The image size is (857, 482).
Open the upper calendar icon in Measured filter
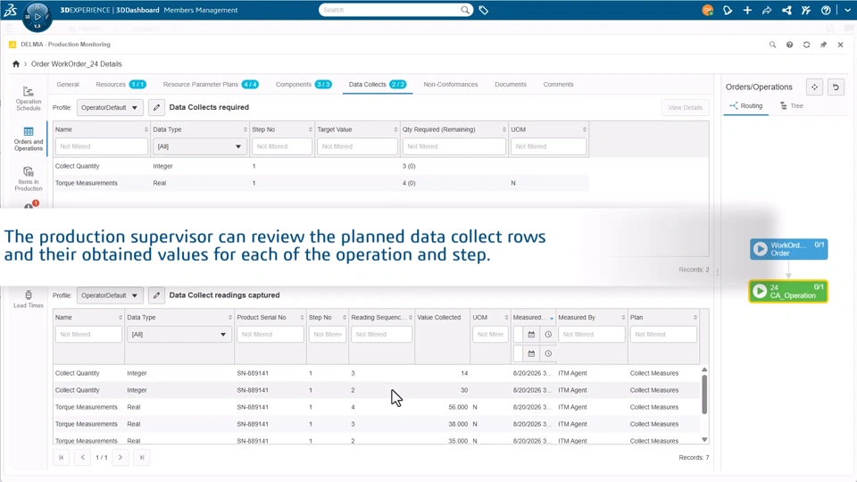(531, 335)
